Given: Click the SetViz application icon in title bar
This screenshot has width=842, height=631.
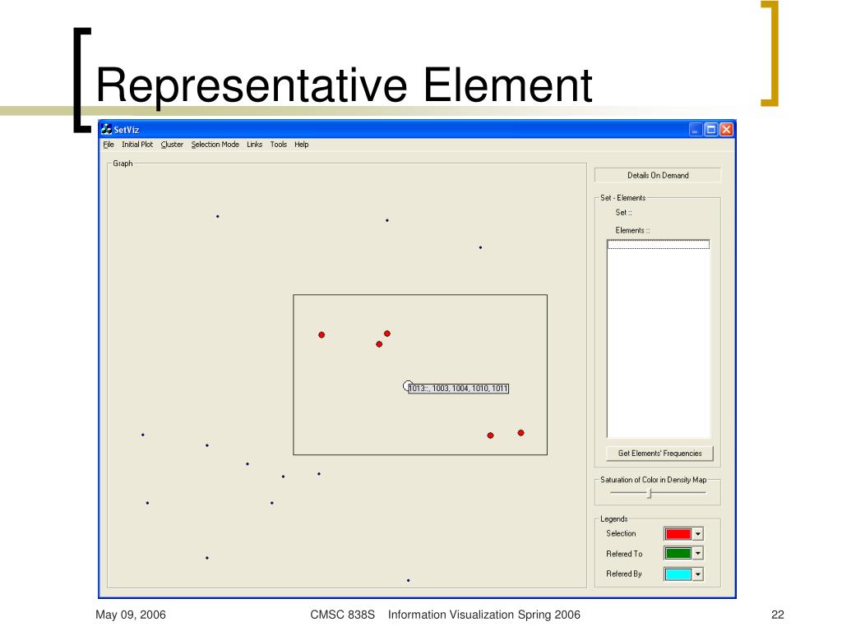Looking at the screenshot, I should (106, 129).
